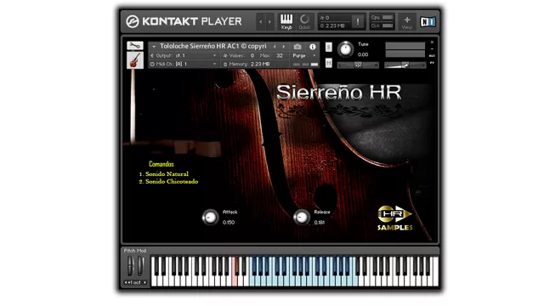
Task: Solo the instrument with S button
Action: tap(329, 47)
